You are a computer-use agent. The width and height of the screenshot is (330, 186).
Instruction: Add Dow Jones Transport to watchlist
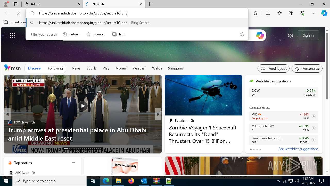tap(313, 140)
